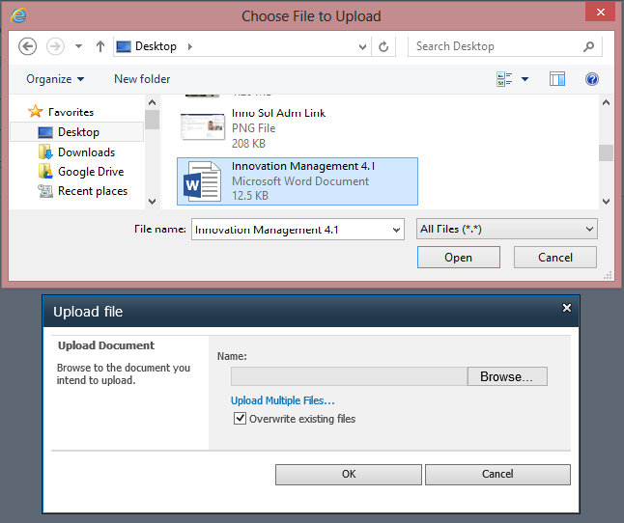Open the Organize menu

[55, 79]
